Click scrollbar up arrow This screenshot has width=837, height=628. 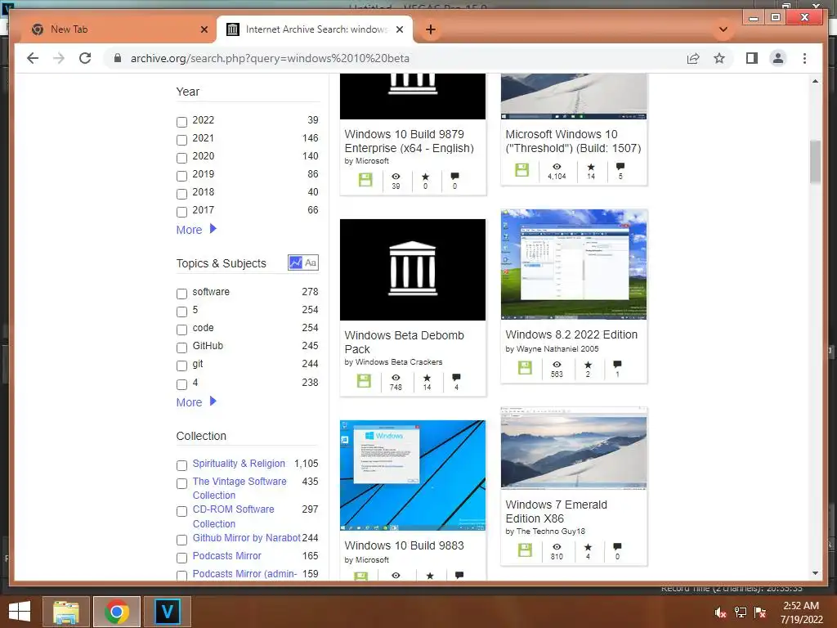click(x=815, y=81)
